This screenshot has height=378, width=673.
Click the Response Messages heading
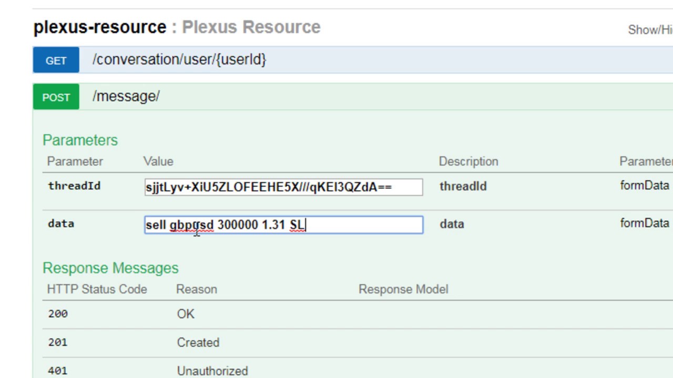tap(110, 268)
